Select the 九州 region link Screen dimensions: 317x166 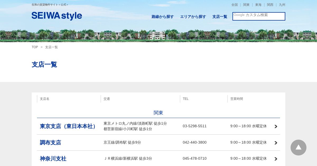coord(282,5)
